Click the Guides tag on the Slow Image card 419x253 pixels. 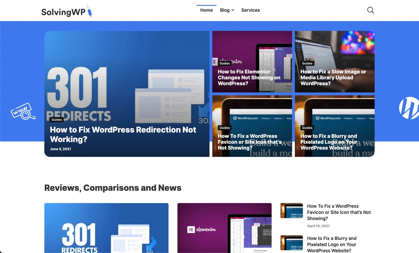point(307,63)
